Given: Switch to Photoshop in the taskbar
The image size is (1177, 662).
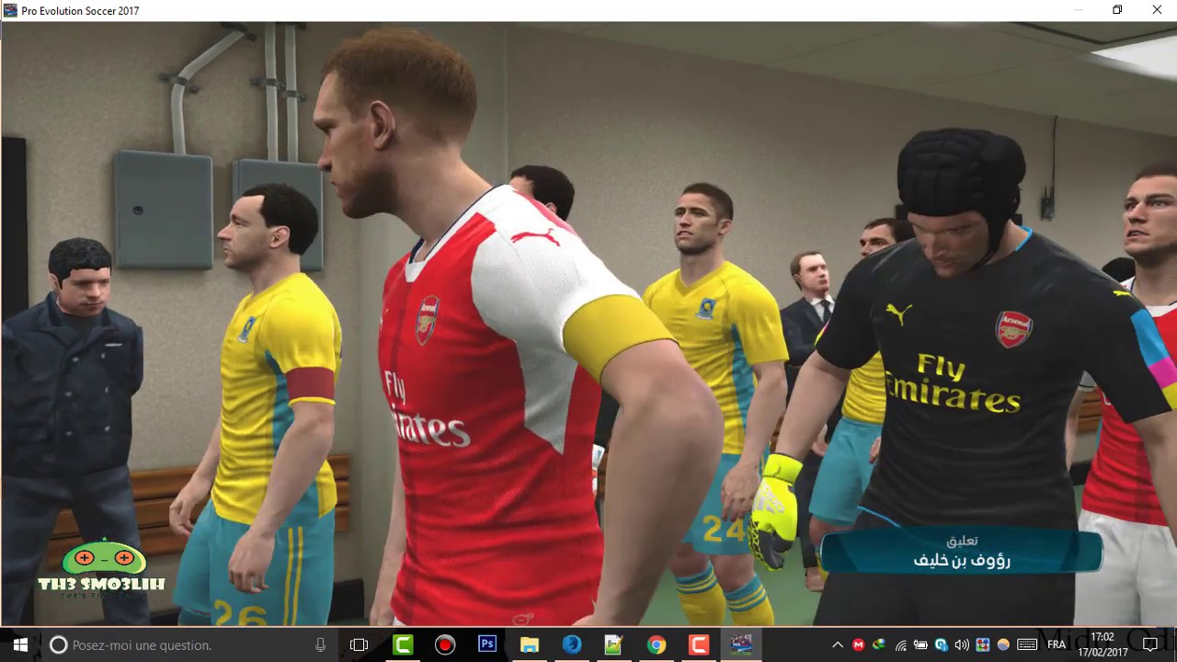Looking at the screenshot, I should point(487,645).
